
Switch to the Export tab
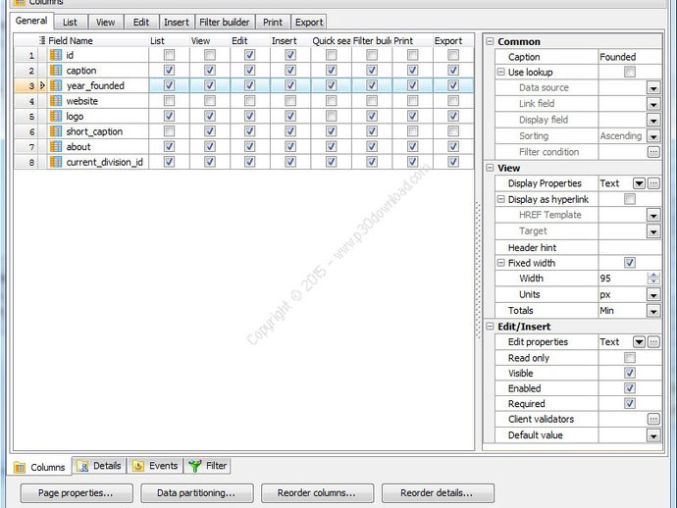309,22
